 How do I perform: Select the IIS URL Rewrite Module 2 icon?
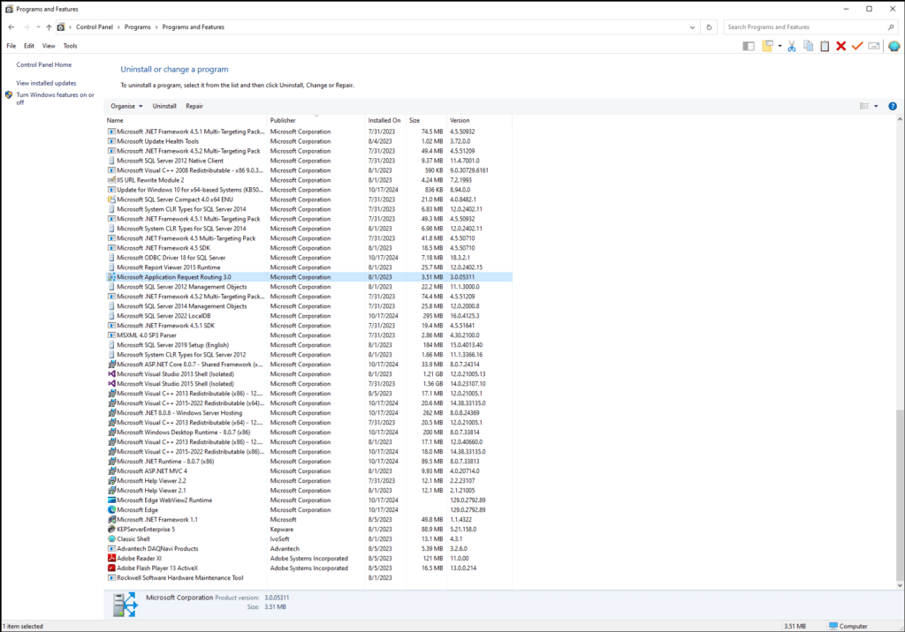click(x=112, y=180)
